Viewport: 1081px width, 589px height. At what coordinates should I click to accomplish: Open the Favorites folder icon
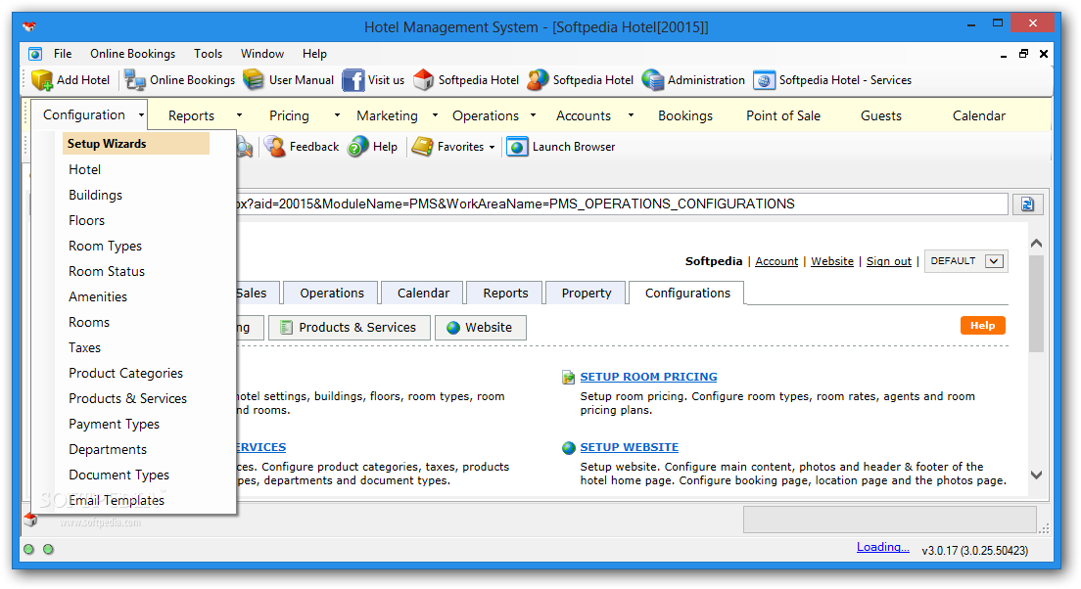pyautogui.click(x=422, y=146)
